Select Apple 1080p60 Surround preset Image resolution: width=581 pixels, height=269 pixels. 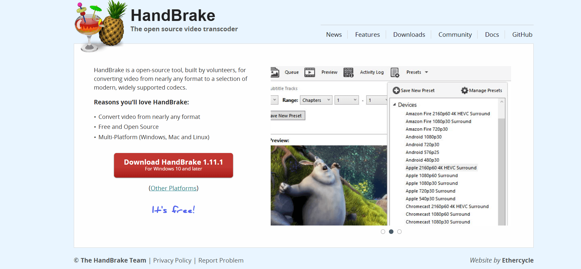pos(431,176)
